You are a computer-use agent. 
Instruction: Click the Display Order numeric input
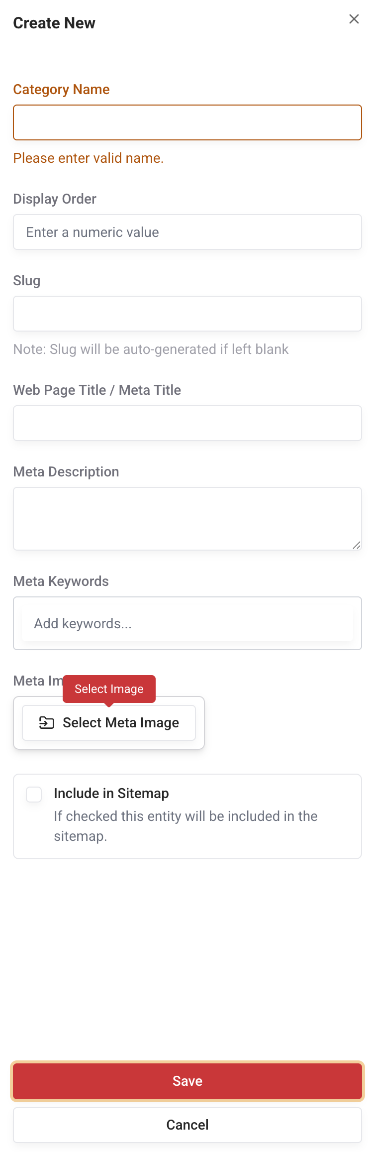(x=187, y=231)
